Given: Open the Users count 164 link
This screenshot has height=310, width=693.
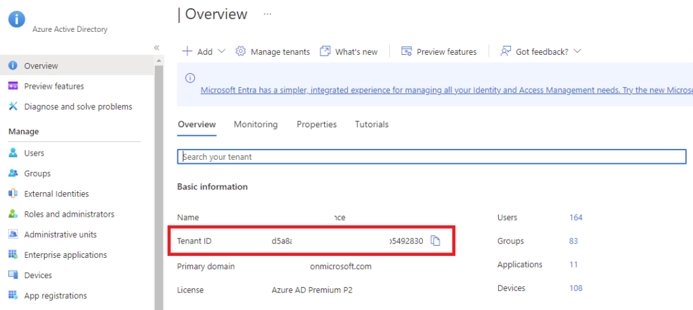Looking at the screenshot, I should click(x=576, y=217).
